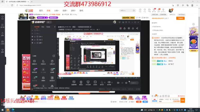The width and height of the screenshot is (200, 112).
Task: Open the store icon in companion toolbar
Action: click(x=129, y=28)
